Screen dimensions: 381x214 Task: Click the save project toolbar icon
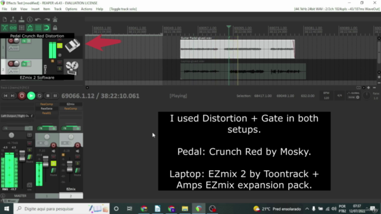click(21, 20)
